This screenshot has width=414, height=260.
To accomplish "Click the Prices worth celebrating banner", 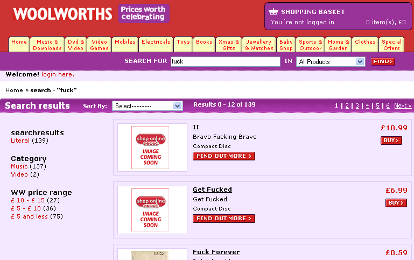I will (x=144, y=13).
